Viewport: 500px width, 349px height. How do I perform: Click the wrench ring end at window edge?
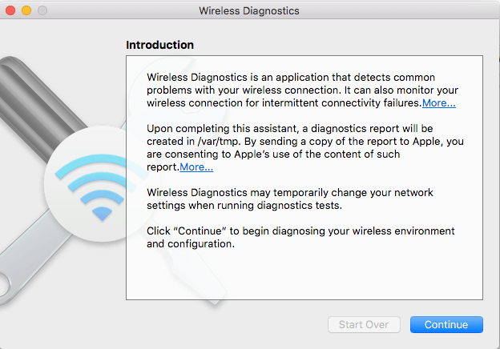pos(4,287)
